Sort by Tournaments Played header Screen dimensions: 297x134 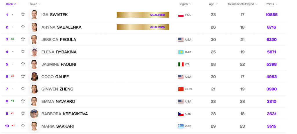(242, 4)
